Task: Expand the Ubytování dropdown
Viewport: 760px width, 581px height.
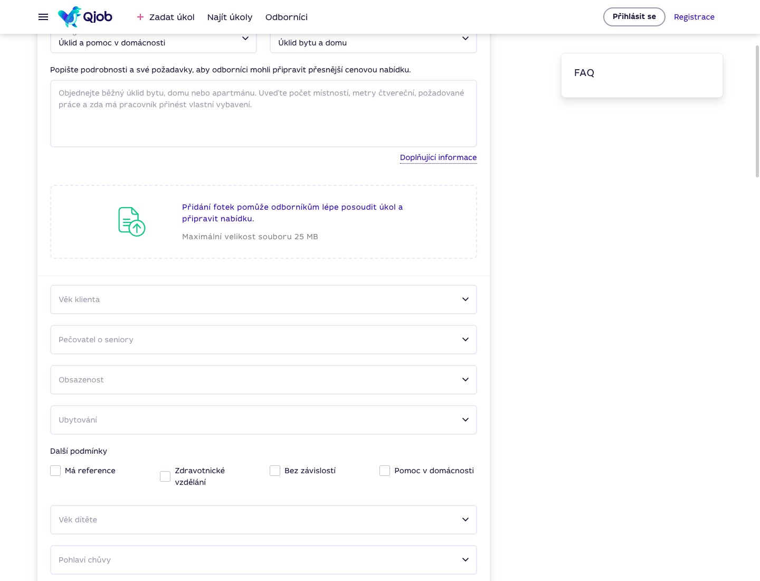Action: [x=263, y=420]
